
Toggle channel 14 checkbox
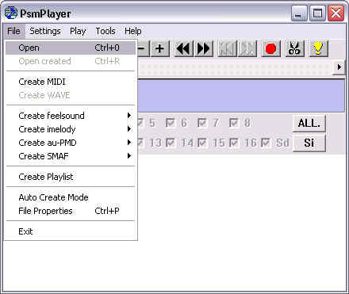pyautogui.click(x=170, y=143)
